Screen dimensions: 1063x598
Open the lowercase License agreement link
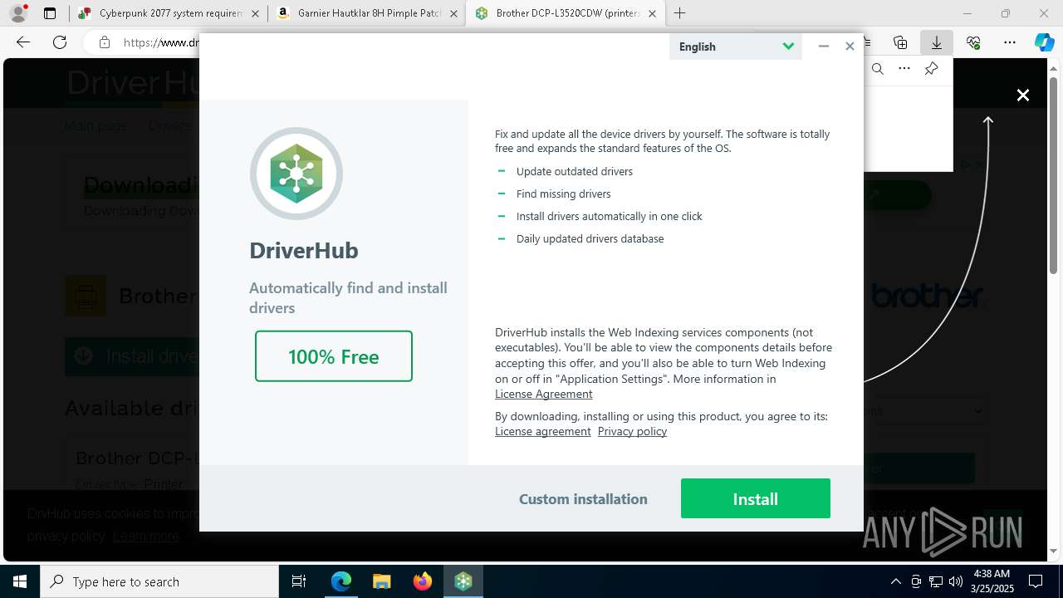pos(542,431)
